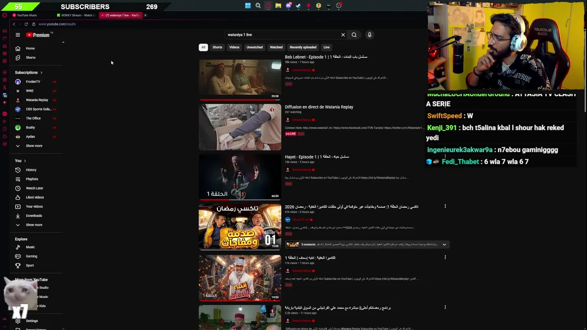Select the Shorts filter chip
The image size is (587, 330).
tap(217, 47)
